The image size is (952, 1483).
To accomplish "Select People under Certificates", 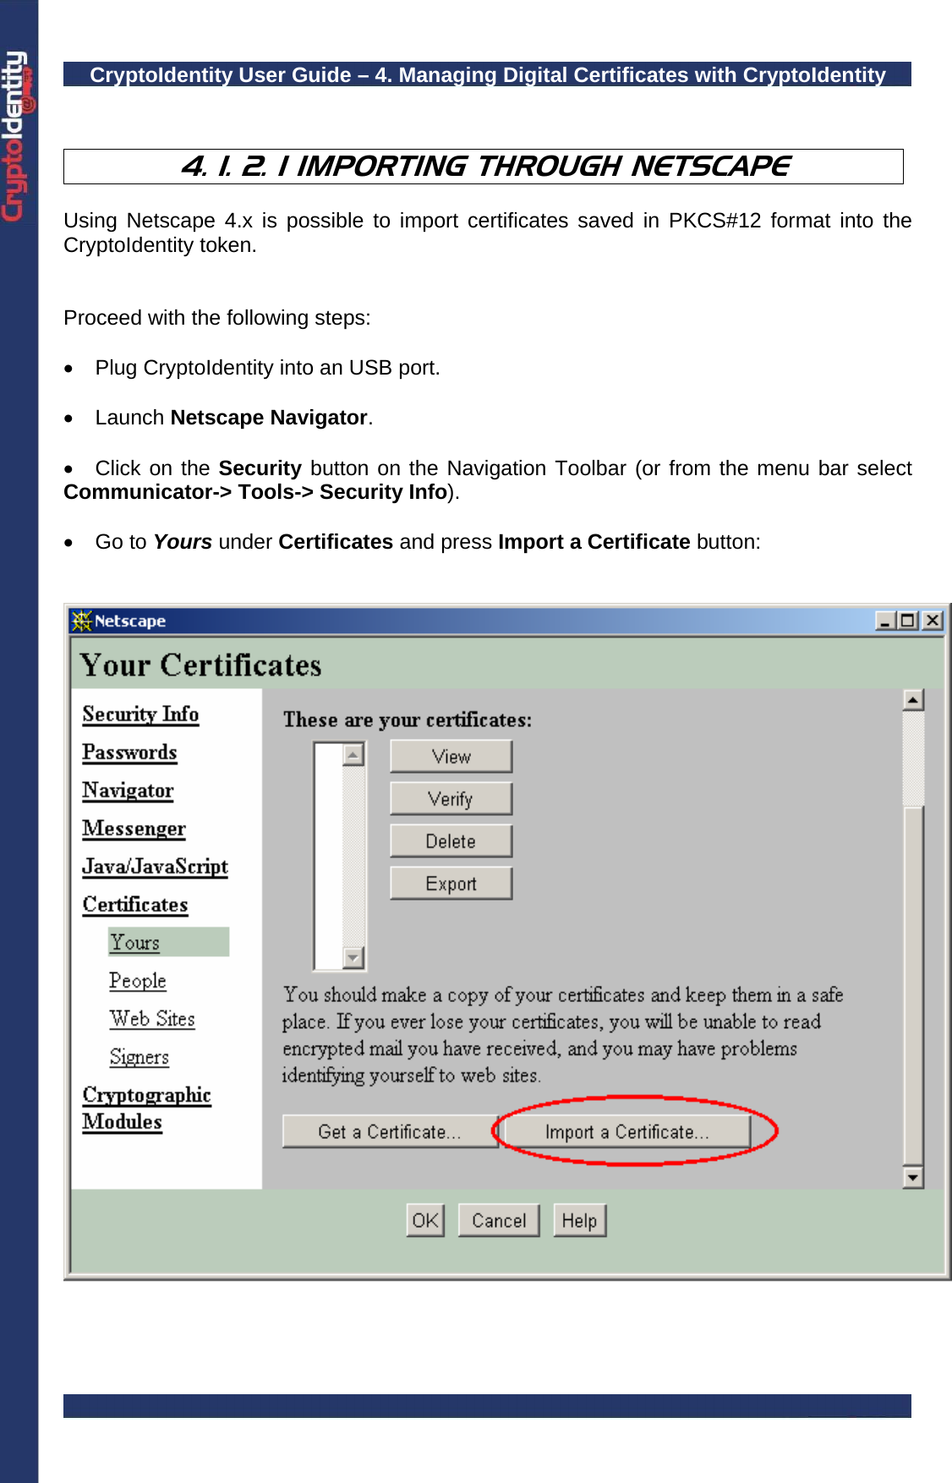I will (137, 981).
